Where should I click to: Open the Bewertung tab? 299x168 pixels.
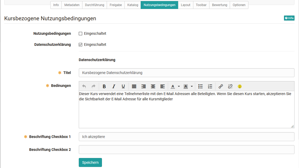(x=219, y=5)
